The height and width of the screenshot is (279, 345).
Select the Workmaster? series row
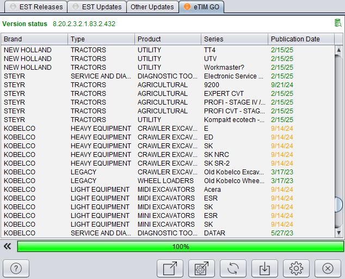(168, 67)
